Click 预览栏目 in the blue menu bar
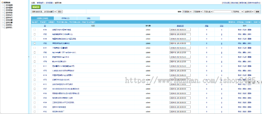 (x=257, y=22)
